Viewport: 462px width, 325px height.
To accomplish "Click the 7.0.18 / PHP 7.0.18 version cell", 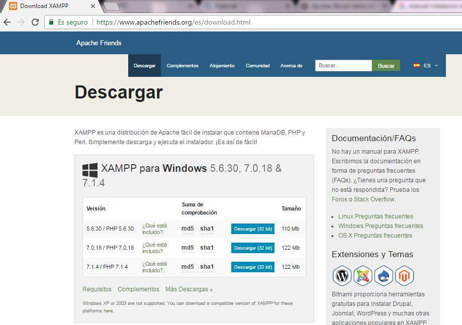I will (110, 248).
